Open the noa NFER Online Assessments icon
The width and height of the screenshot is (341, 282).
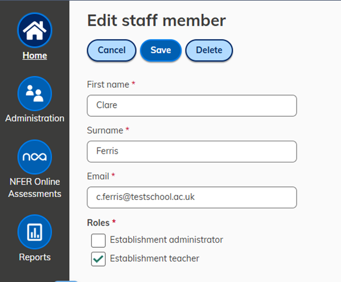pos(35,157)
